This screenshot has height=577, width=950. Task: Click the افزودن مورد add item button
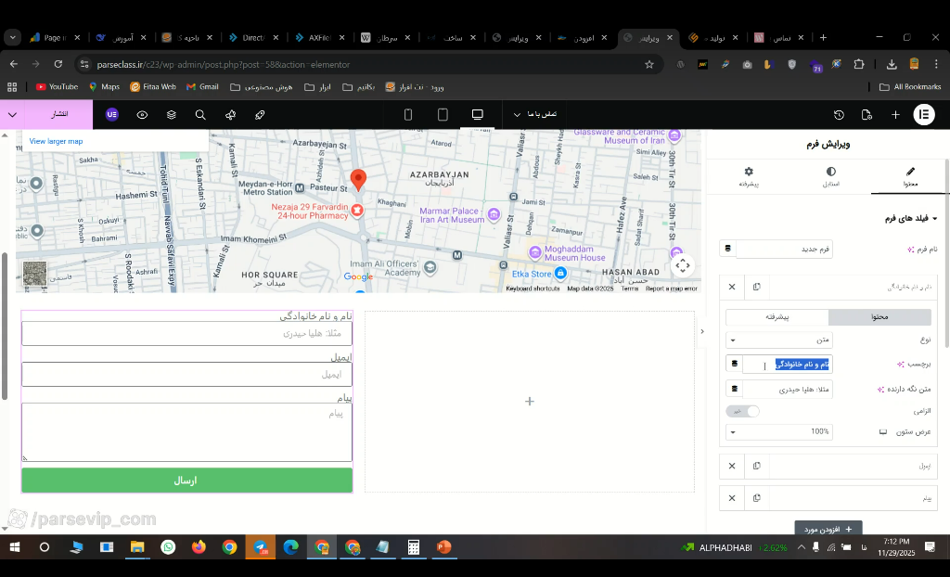828,529
